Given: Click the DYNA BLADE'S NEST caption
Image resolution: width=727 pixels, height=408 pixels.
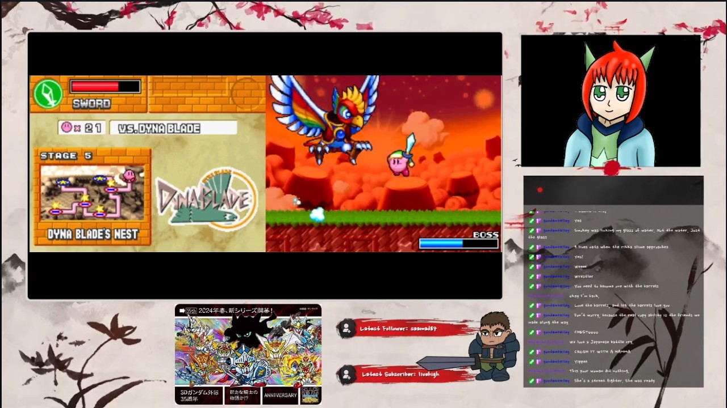Looking at the screenshot, I should (93, 234).
